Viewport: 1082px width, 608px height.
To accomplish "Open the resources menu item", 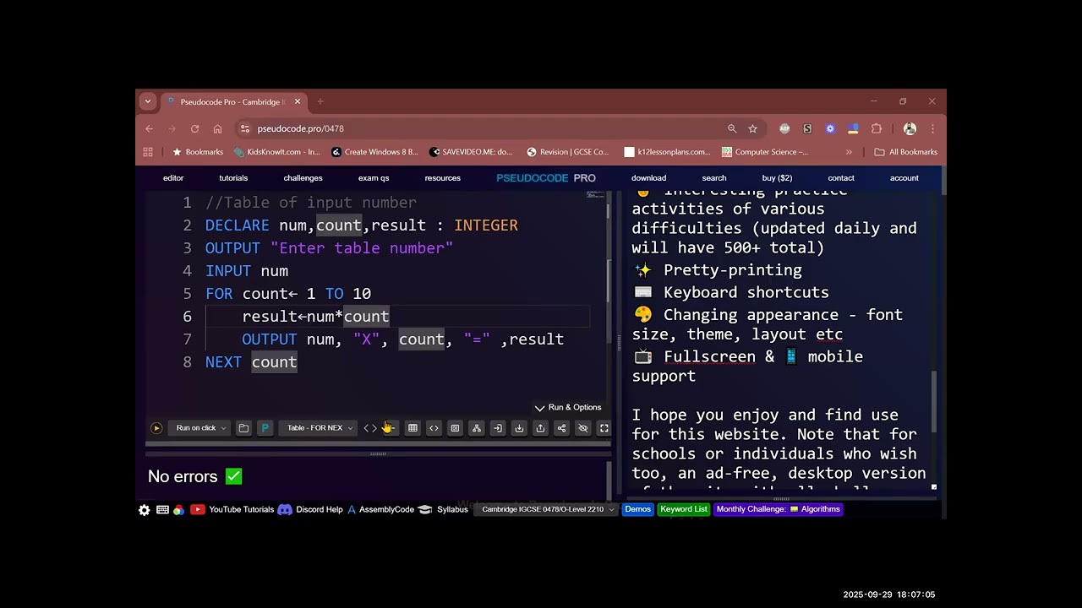I will coord(443,178).
